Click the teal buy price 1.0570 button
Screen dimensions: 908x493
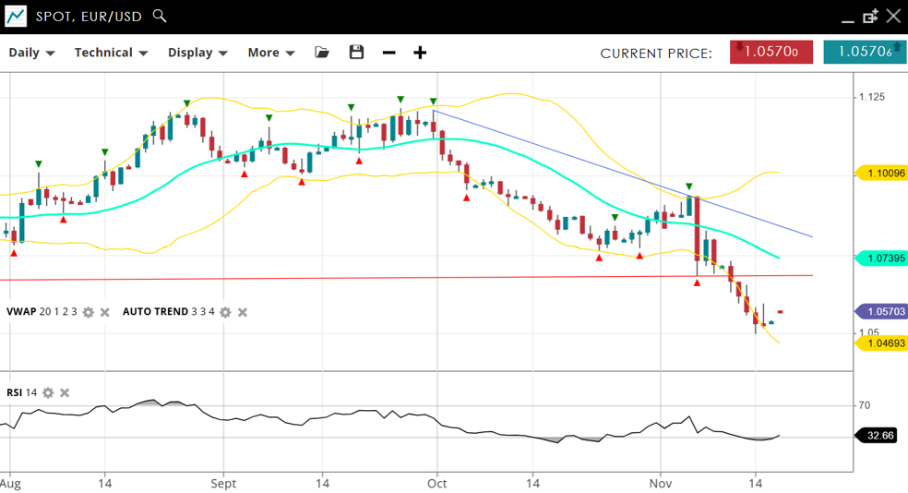[x=864, y=53]
